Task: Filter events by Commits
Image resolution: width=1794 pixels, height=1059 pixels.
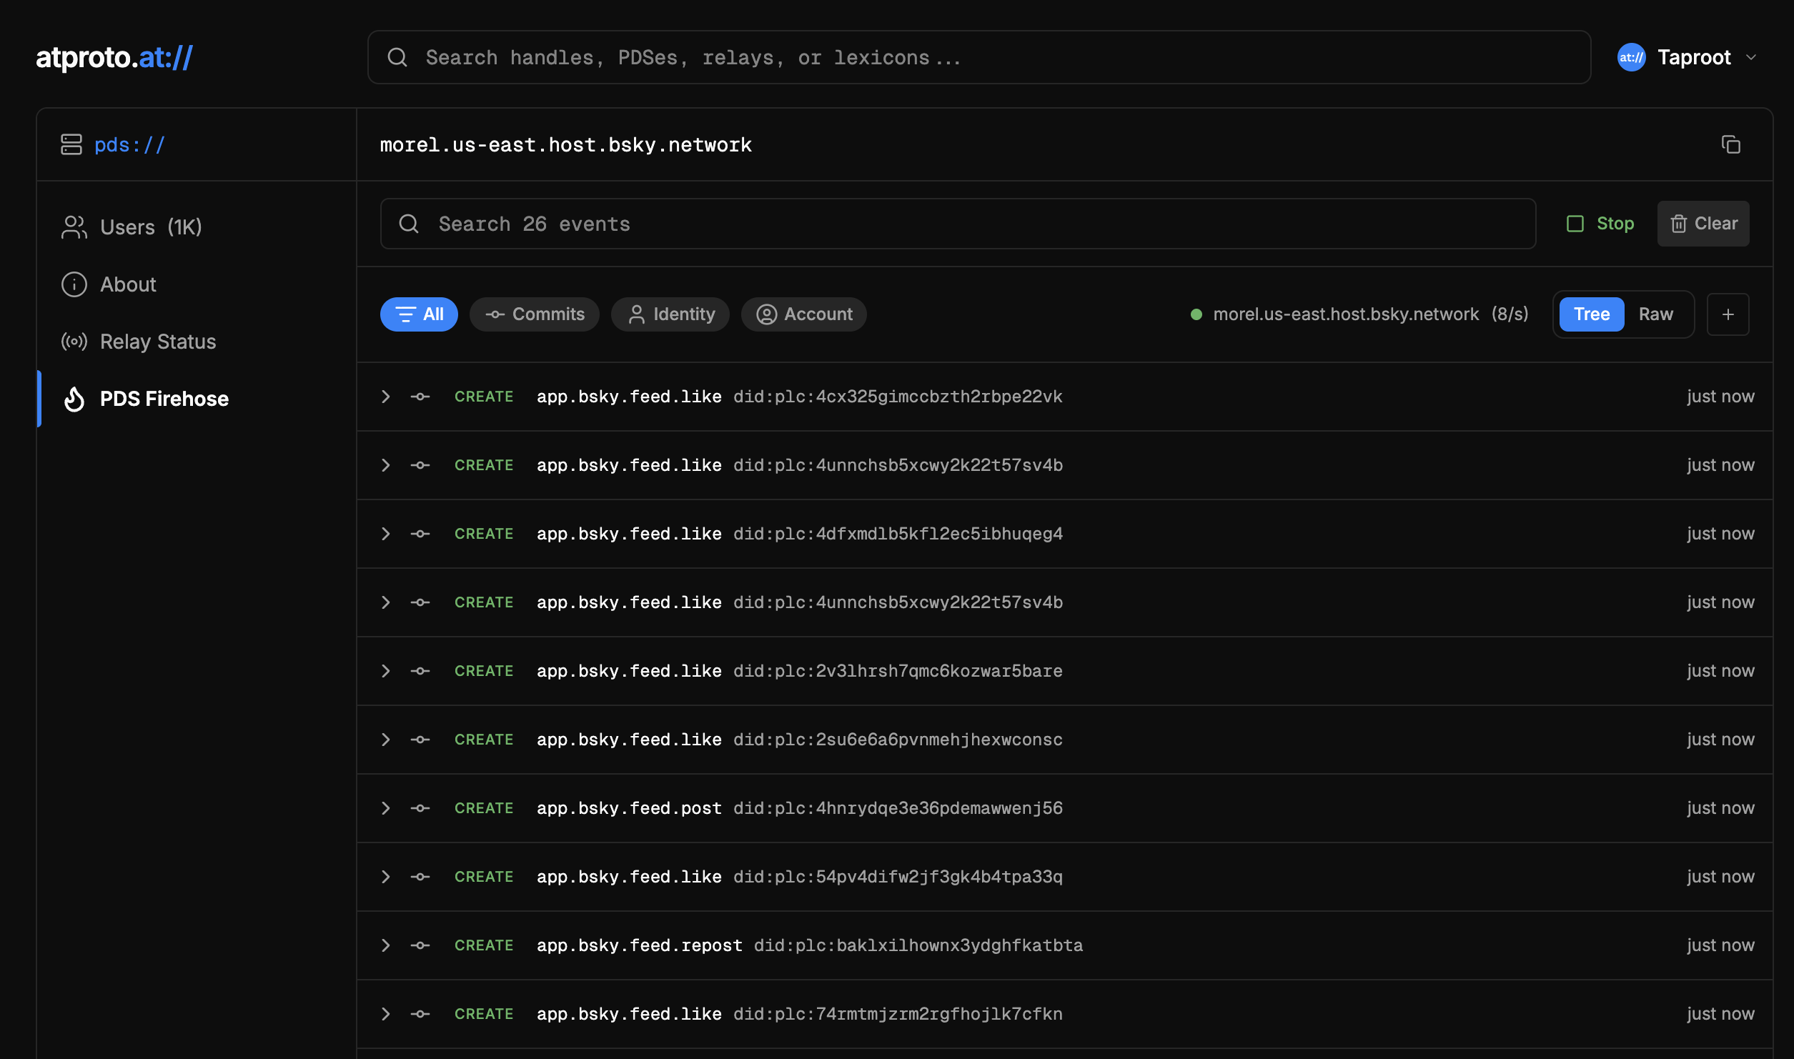Action: (x=535, y=314)
